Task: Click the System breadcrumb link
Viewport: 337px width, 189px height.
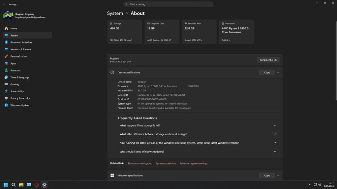Action: click(115, 13)
